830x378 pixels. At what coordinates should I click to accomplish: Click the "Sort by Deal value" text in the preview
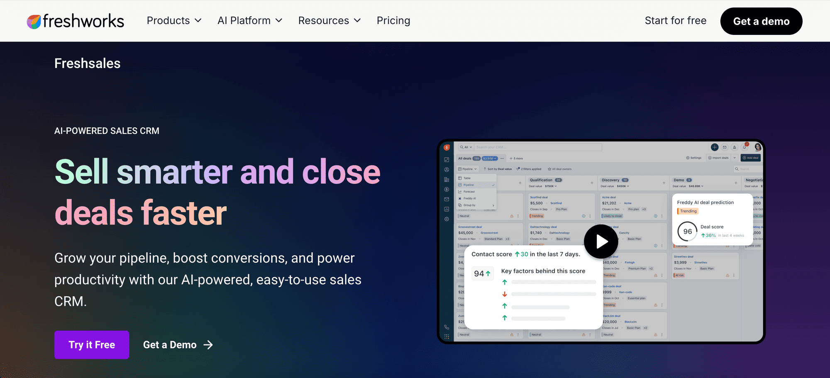pyautogui.click(x=500, y=169)
